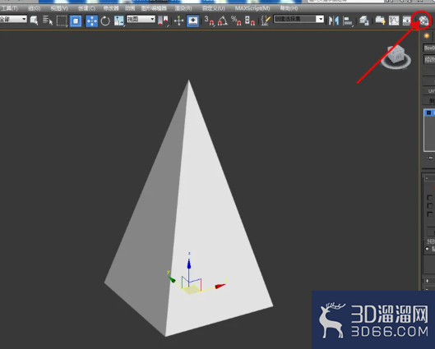Open the Graphite ribbon toggle icon

tap(380, 21)
